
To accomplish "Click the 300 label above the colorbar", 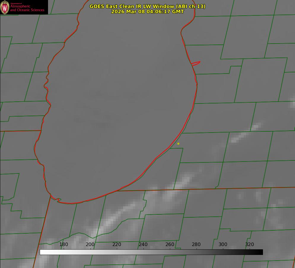I will click(223, 244).
